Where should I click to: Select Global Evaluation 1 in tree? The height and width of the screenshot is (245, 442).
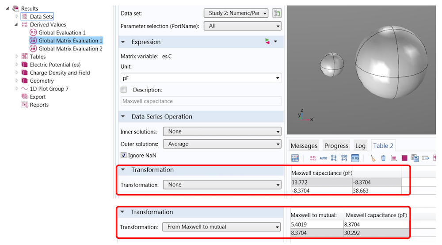[x=62, y=33]
